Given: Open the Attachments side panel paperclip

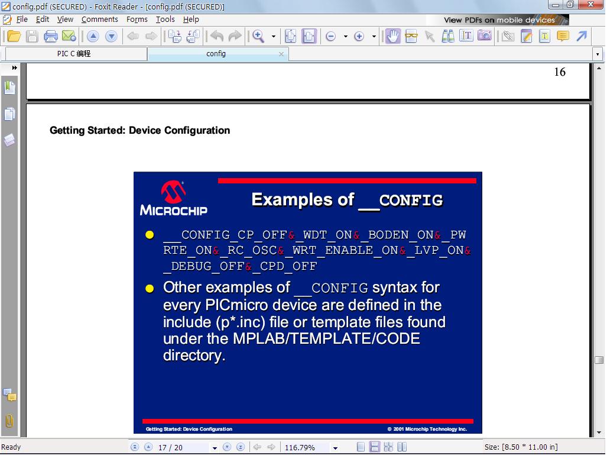Looking at the screenshot, I should [x=9, y=421].
